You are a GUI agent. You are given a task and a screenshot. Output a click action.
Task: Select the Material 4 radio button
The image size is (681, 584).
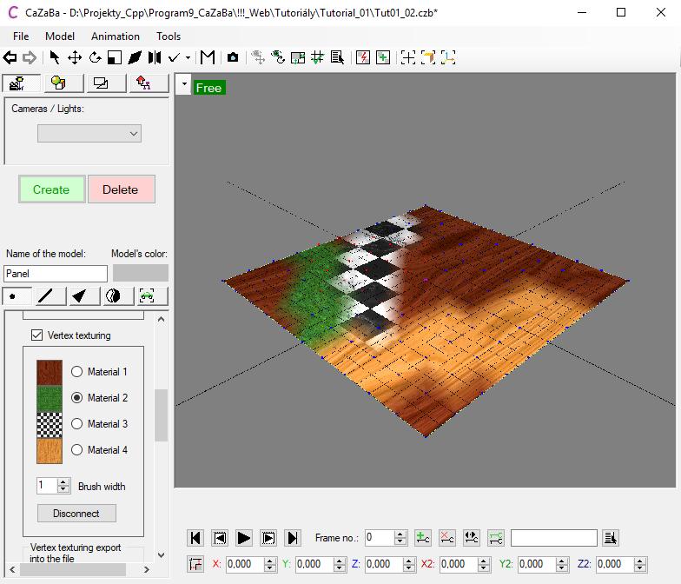(x=76, y=450)
